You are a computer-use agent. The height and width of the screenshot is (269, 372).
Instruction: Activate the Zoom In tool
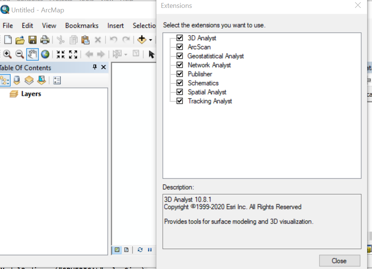click(x=8, y=54)
